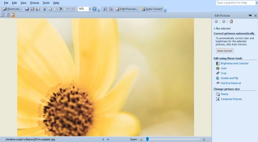
Task: Click the Save icon in the toolbar
Action: click(27, 9)
